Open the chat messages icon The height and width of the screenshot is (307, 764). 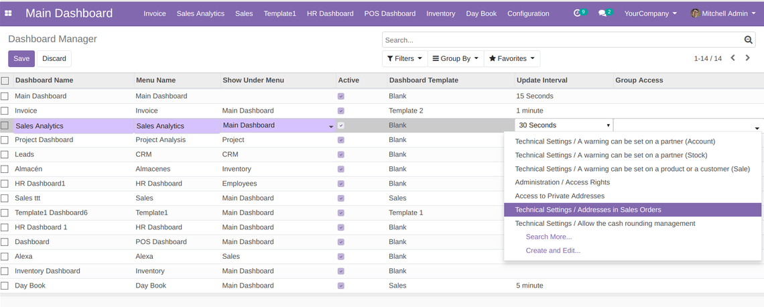tap(603, 13)
